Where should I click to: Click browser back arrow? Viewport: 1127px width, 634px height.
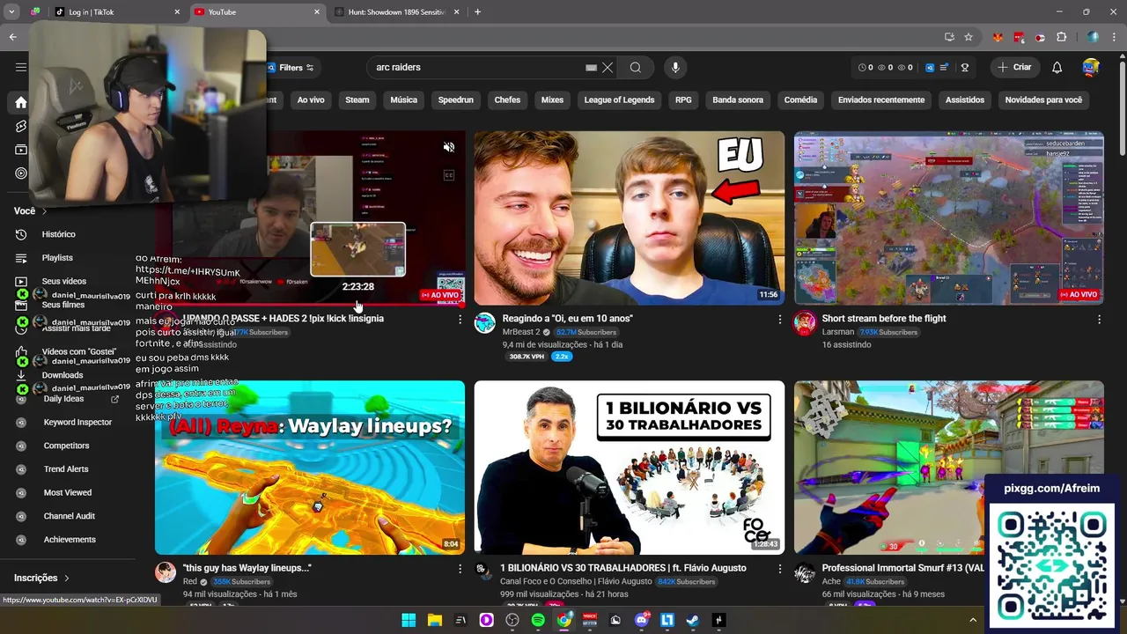pyautogui.click(x=12, y=37)
